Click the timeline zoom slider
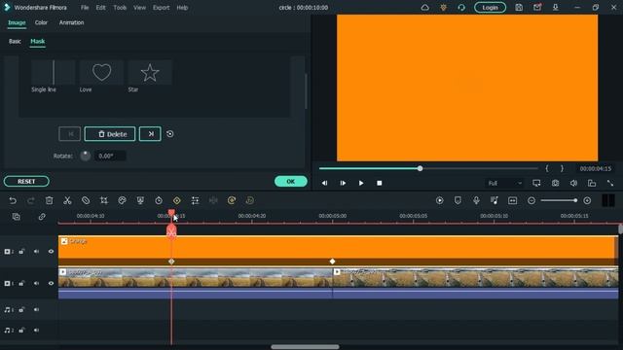This screenshot has height=350, width=623. pos(559,200)
